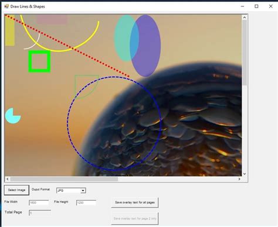Click the horizontal scrollbar right arrow
Viewport: 278px width, 227px height.
click(239, 179)
